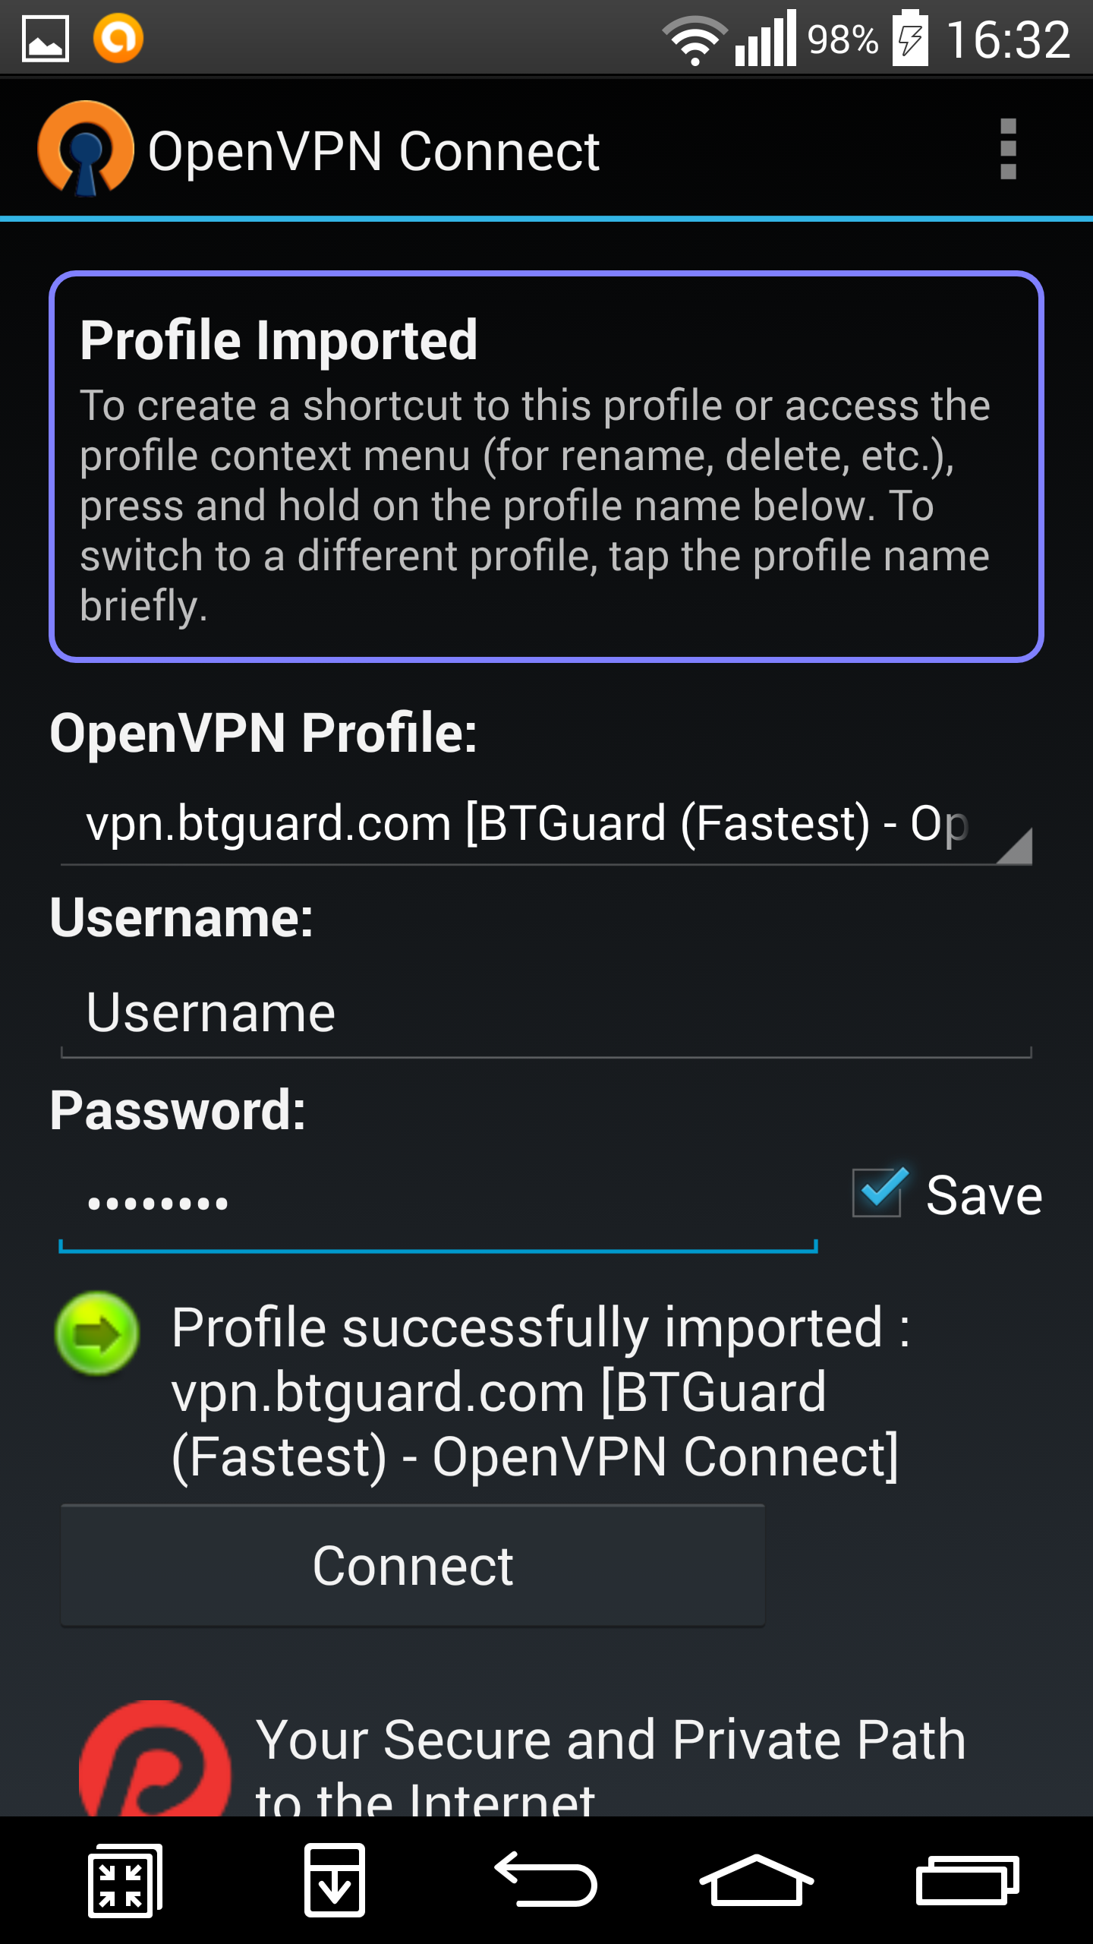Image resolution: width=1093 pixels, height=1944 pixels.
Task: Tap the dropdown triangle of profile selector
Action: (x=1014, y=847)
